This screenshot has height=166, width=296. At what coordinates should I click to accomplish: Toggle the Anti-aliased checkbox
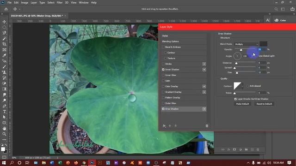(x=248, y=86)
